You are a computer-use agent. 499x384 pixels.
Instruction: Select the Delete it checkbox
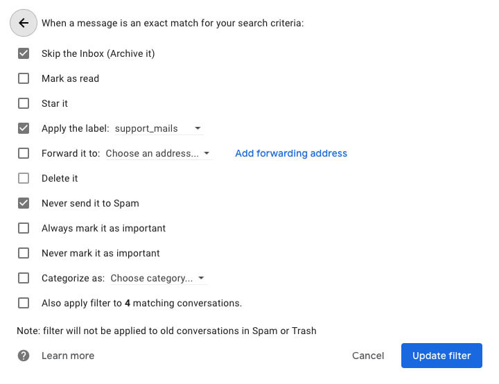(24, 178)
